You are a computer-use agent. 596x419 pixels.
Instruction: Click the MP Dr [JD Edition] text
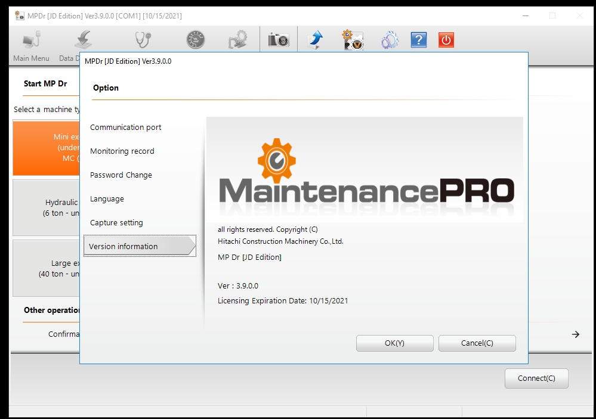(249, 257)
